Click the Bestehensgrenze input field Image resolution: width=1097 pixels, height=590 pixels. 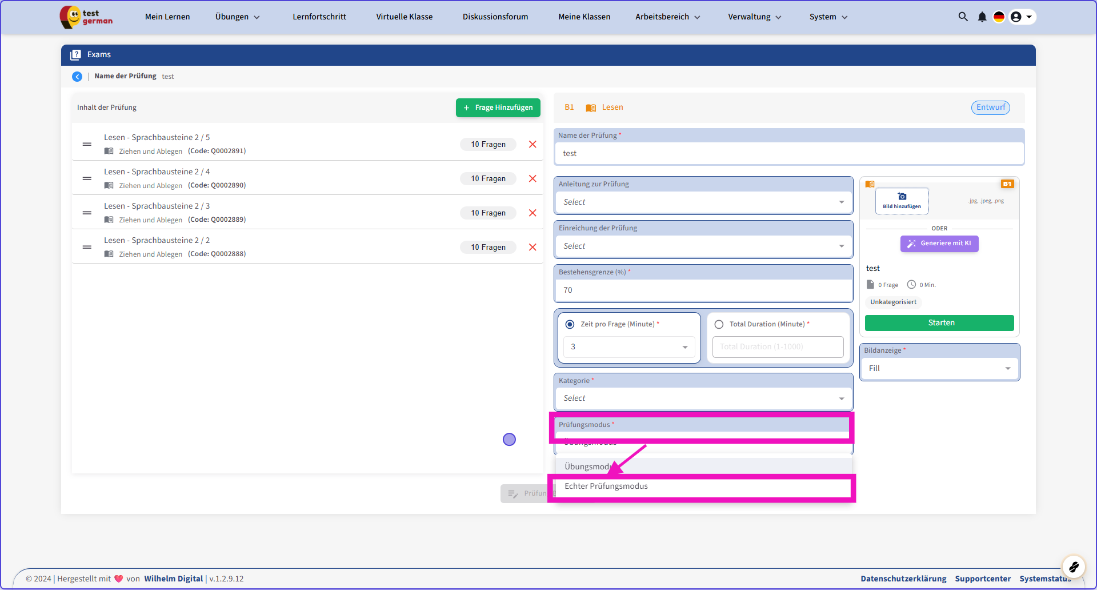(703, 290)
